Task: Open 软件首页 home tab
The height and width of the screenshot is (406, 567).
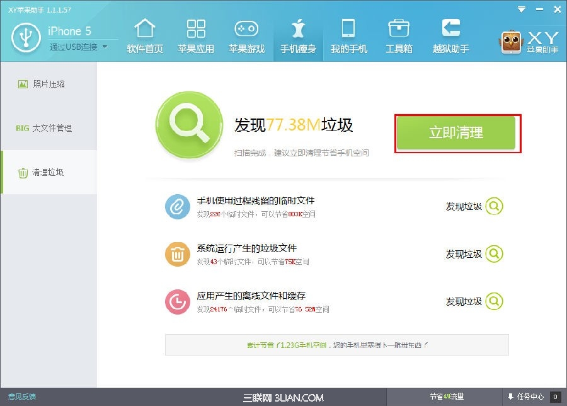Action: (145, 36)
